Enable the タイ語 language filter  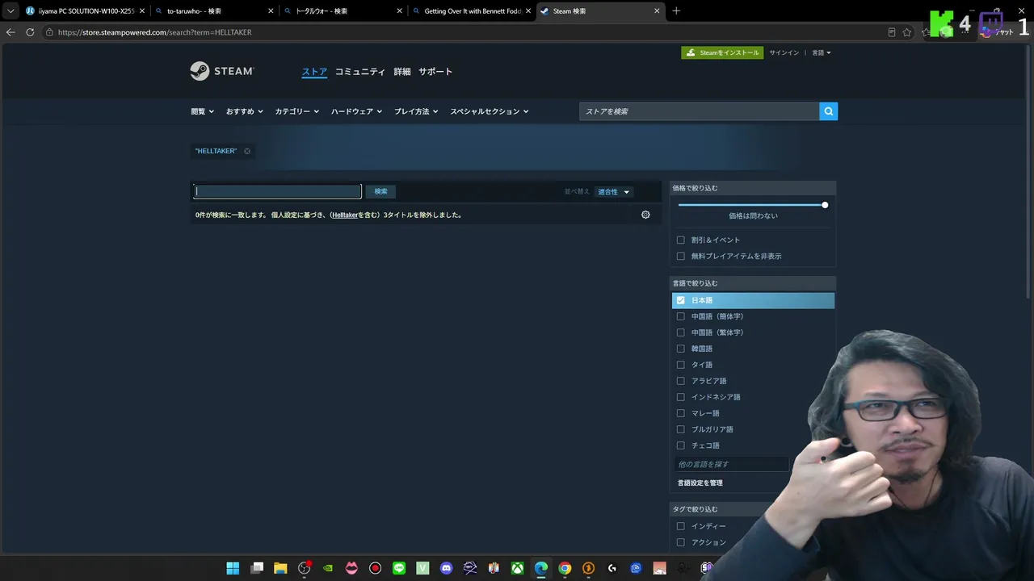[x=680, y=365]
